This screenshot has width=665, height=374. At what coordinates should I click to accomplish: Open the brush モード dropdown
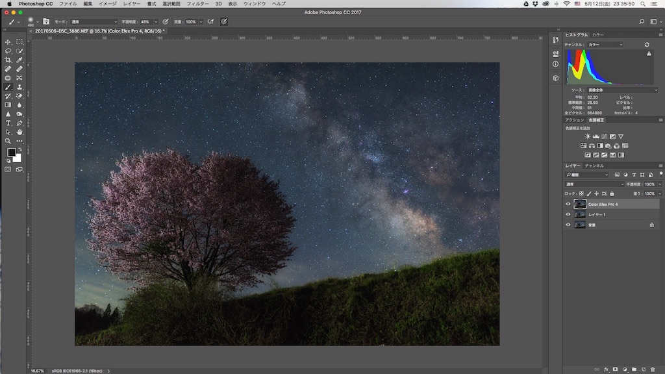(x=94, y=21)
